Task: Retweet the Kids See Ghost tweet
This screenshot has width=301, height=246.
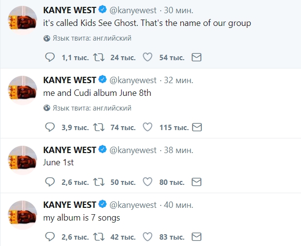Action: click(98, 58)
